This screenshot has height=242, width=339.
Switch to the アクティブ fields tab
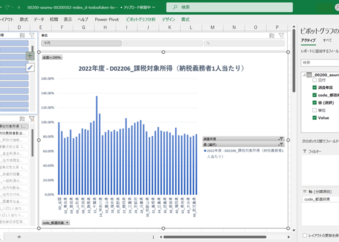pyautogui.click(x=308, y=40)
